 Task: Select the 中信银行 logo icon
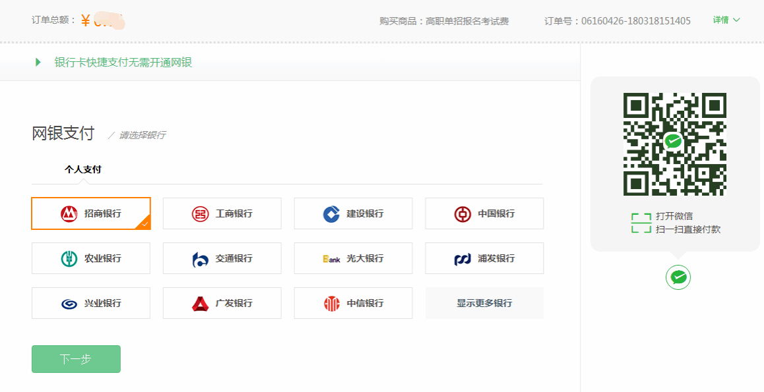(x=332, y=304)
